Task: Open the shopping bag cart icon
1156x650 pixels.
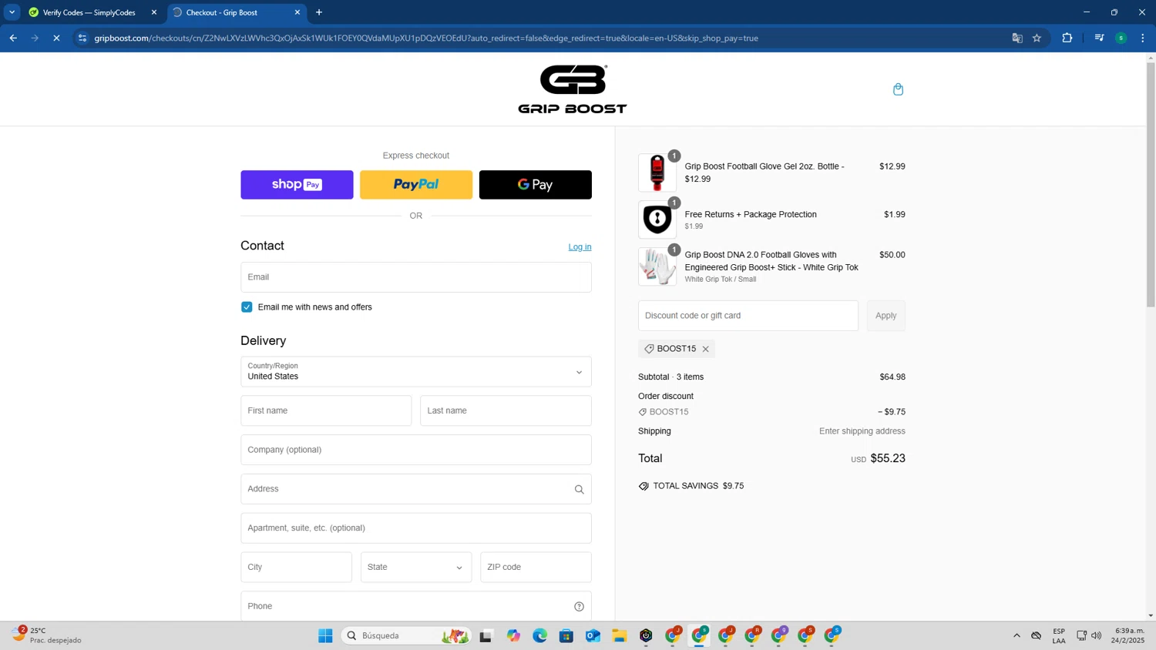Action: pos(898,89)
